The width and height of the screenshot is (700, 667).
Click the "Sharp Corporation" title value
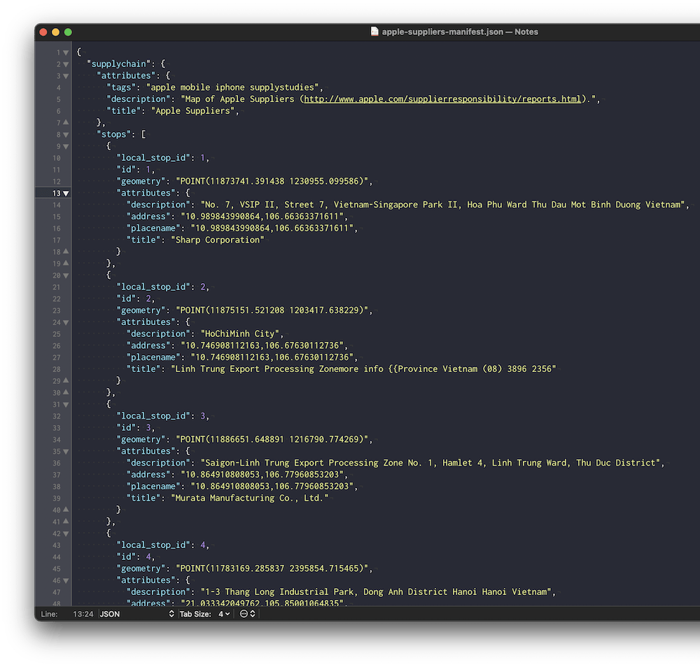click(218, 240)
